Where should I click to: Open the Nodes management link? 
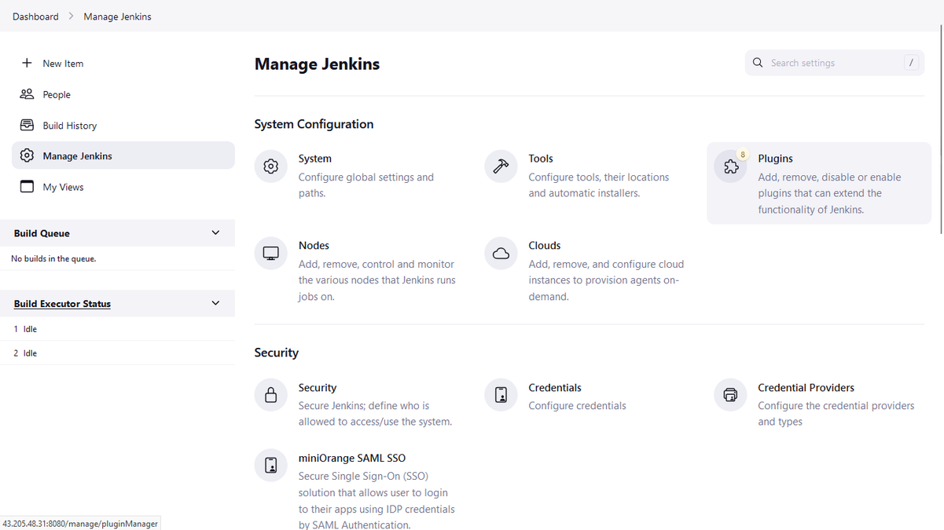click(314, 246)
